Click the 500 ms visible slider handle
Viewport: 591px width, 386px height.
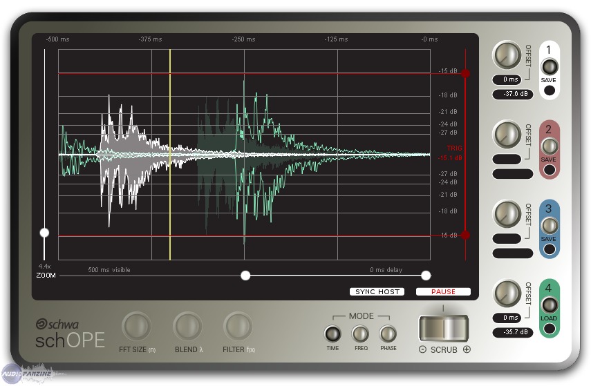click(x=245, y=276)
